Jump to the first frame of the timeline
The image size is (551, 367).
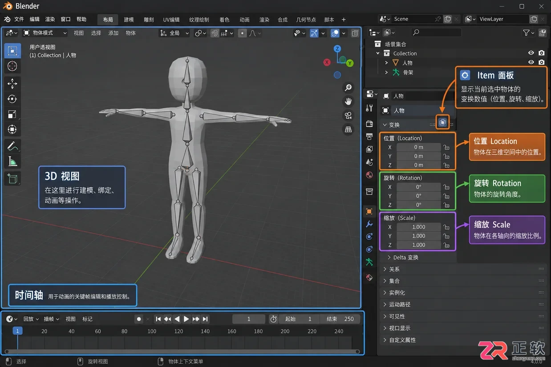[158, 319]
